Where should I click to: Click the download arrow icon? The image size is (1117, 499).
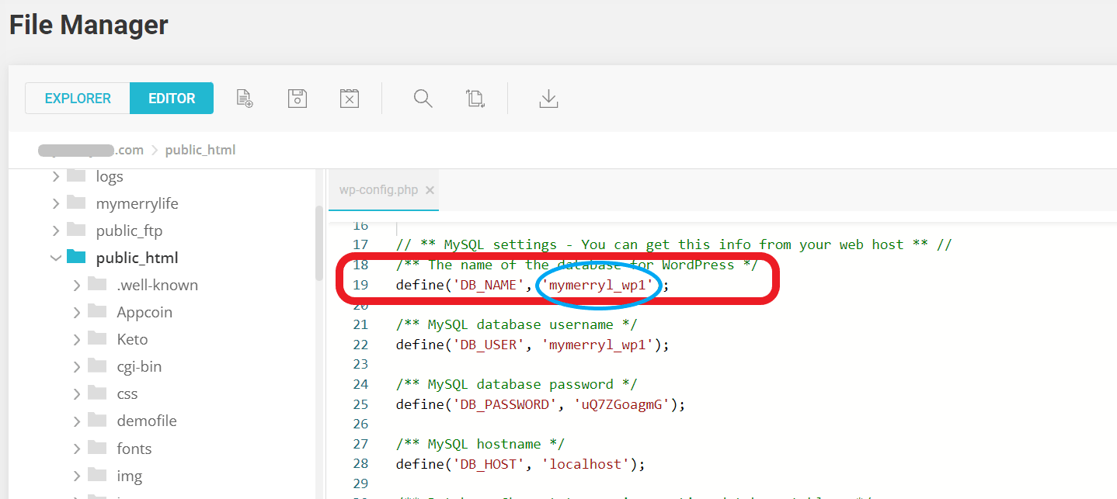click(x=548, y=99)
